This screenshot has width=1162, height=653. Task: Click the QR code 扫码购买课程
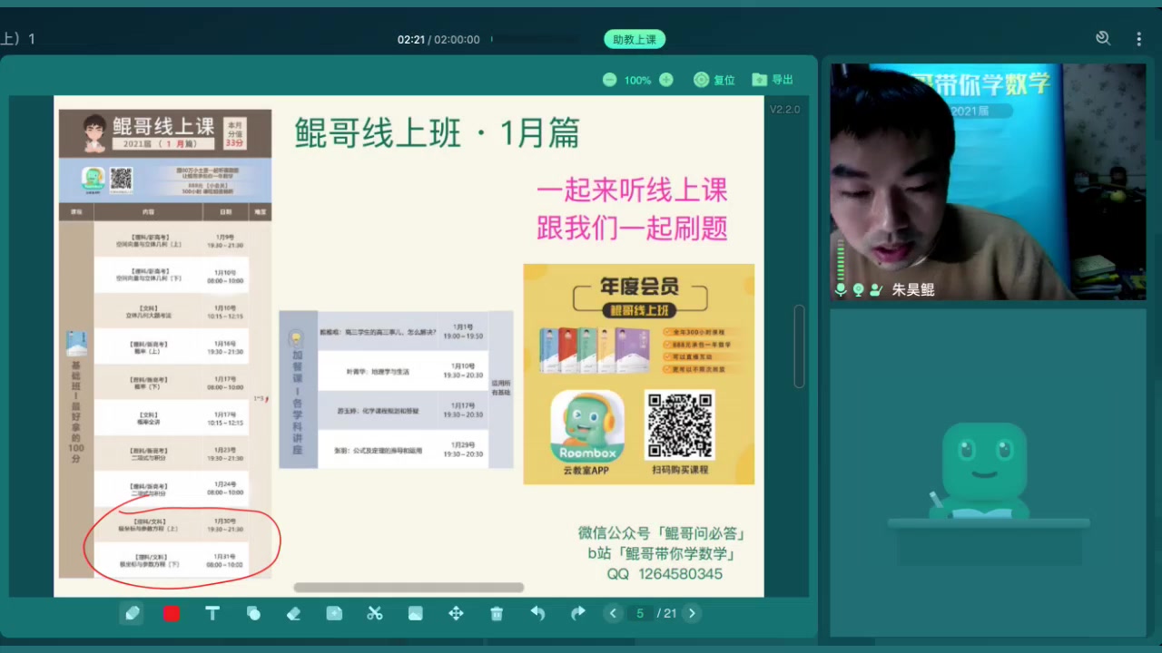680,425
